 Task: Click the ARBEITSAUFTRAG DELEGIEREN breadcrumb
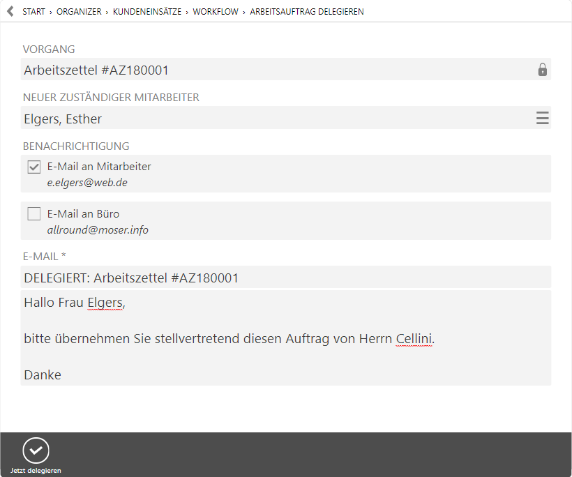pos(306,12)
